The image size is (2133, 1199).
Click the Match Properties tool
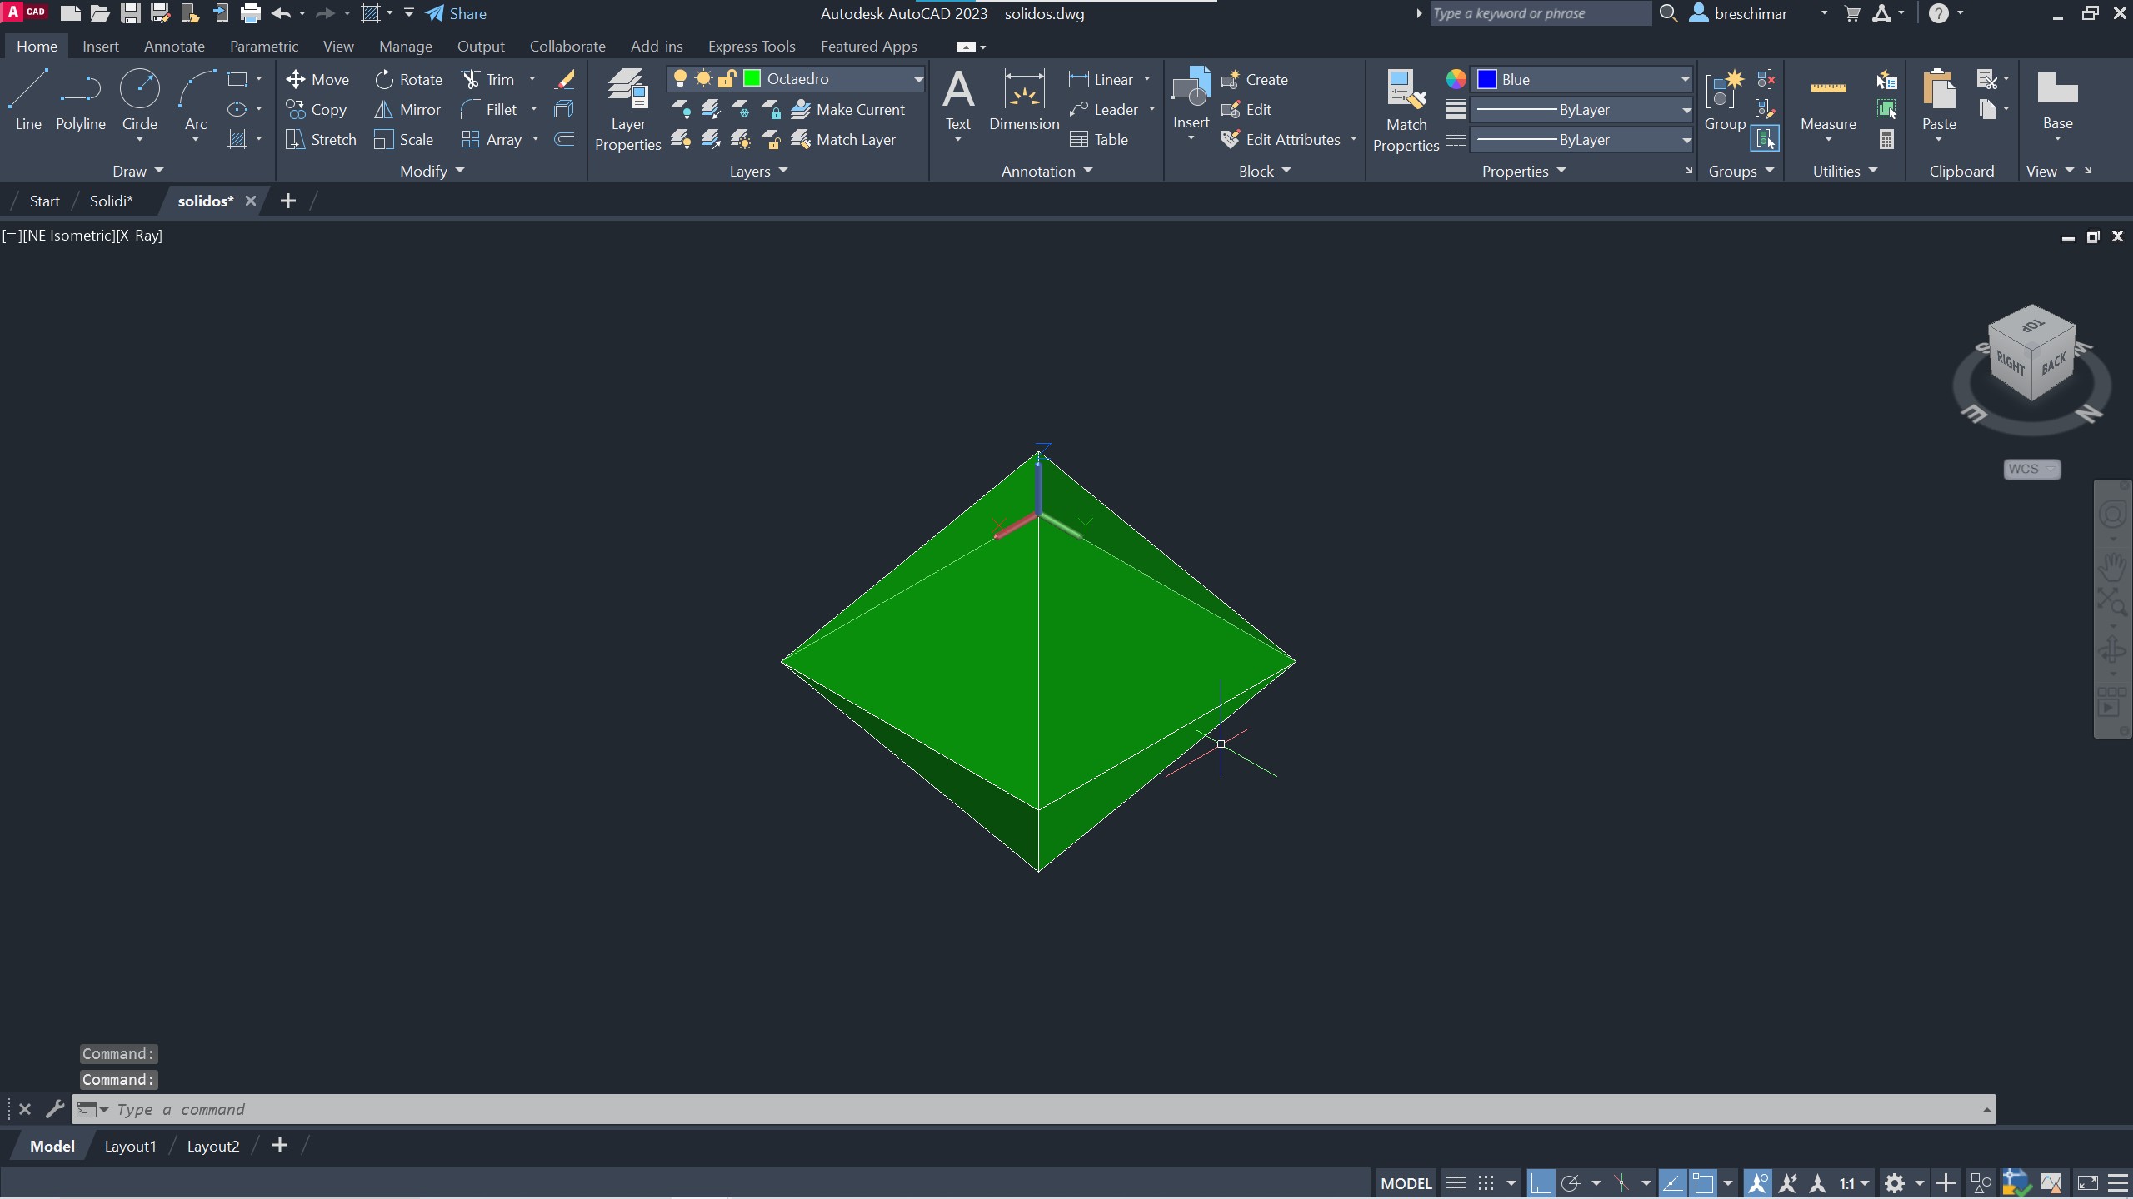(1406, 110)
